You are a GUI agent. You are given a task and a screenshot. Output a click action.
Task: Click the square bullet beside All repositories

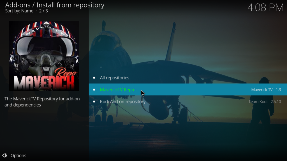pyautogui.click(x=94, y=78)
